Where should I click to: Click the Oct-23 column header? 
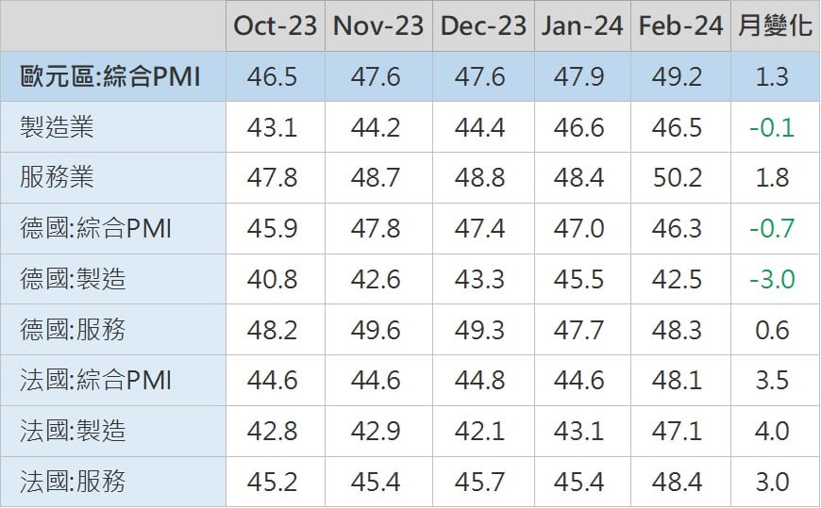pyautogui.click(x=276, y=25)
